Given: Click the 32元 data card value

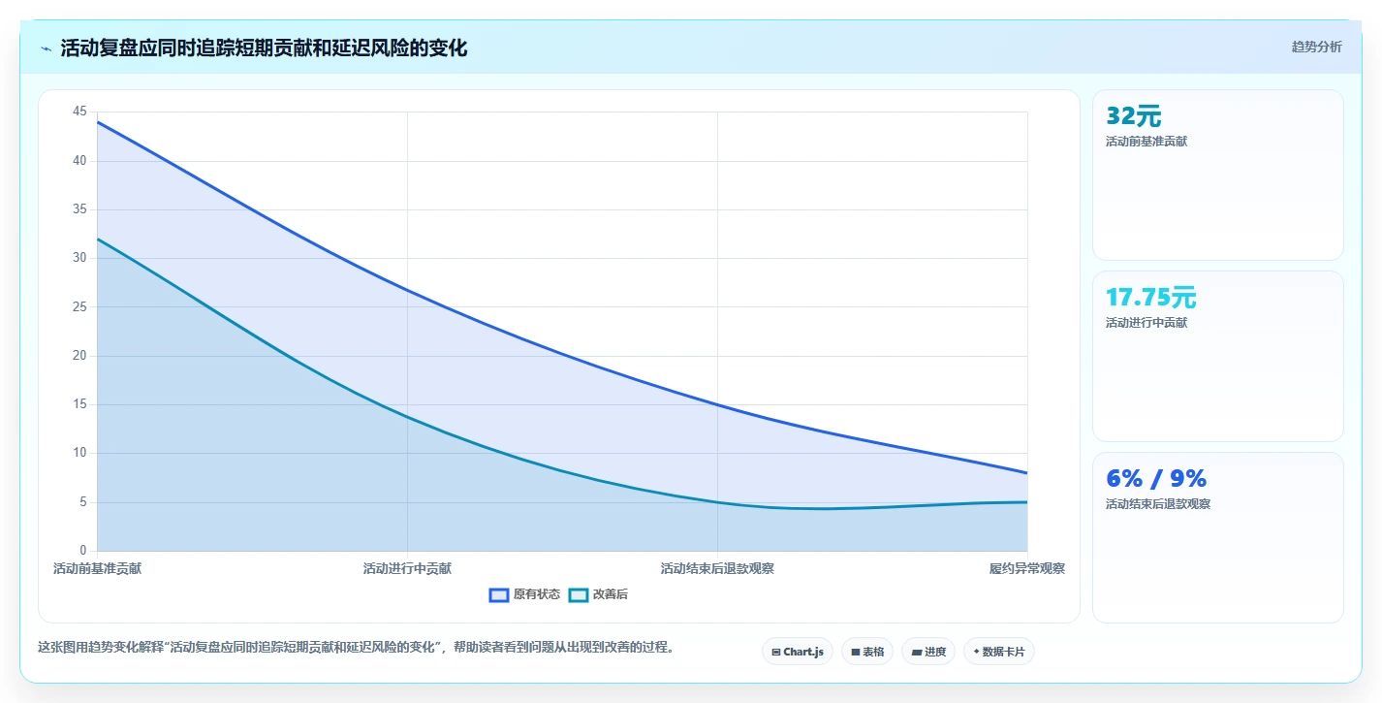Looking at the screenshot, I should tap(1134, 116).
